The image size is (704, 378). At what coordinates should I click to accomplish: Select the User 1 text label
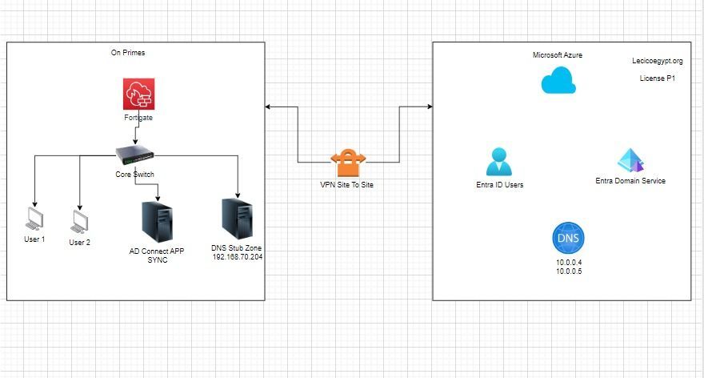tap(34, 239)
